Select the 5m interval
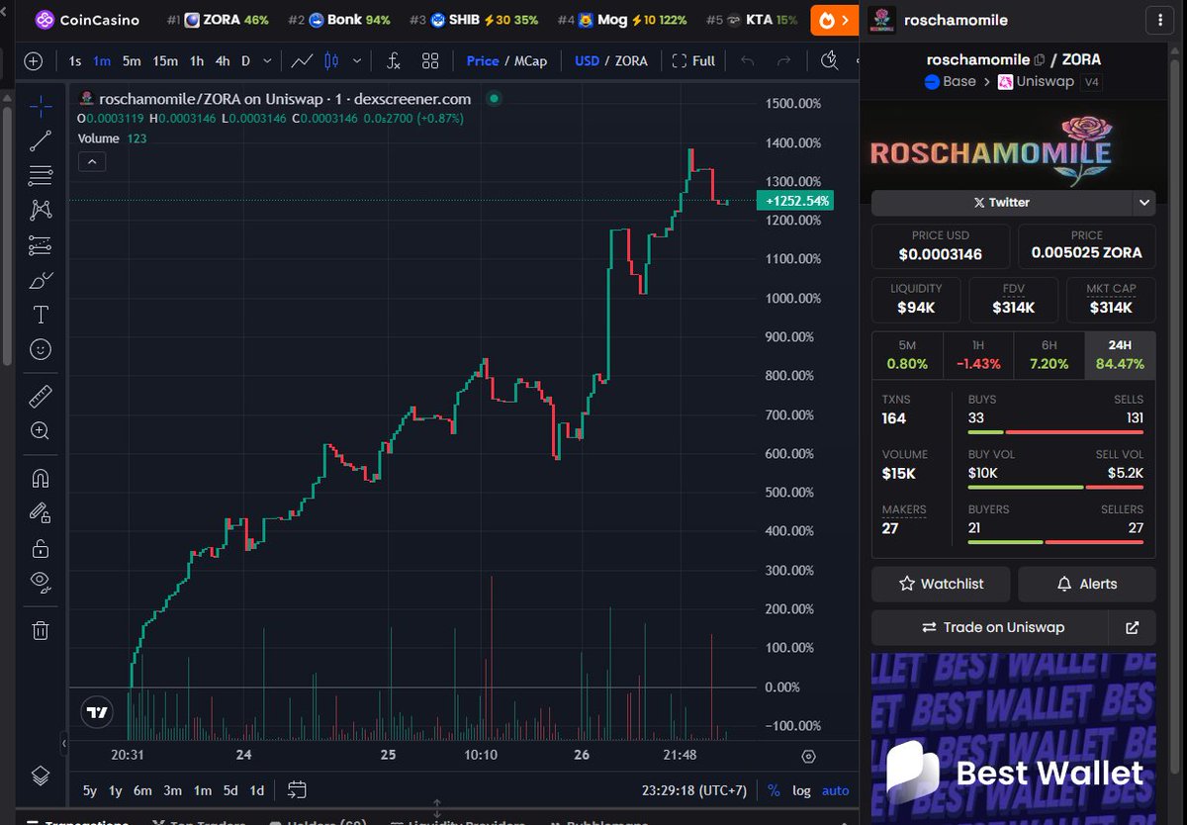Viewport: 1187px width, 825px height. coord(132,61)
